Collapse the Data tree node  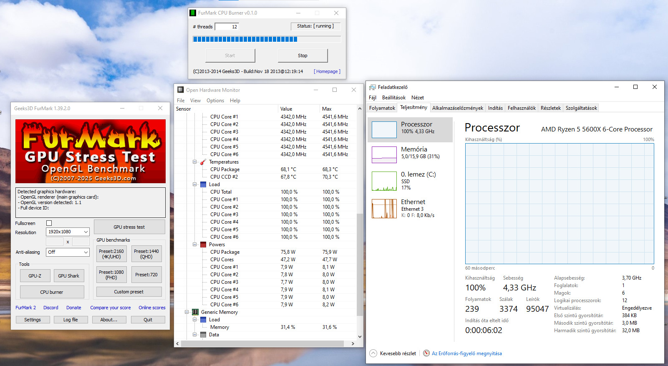click(194, 335)
